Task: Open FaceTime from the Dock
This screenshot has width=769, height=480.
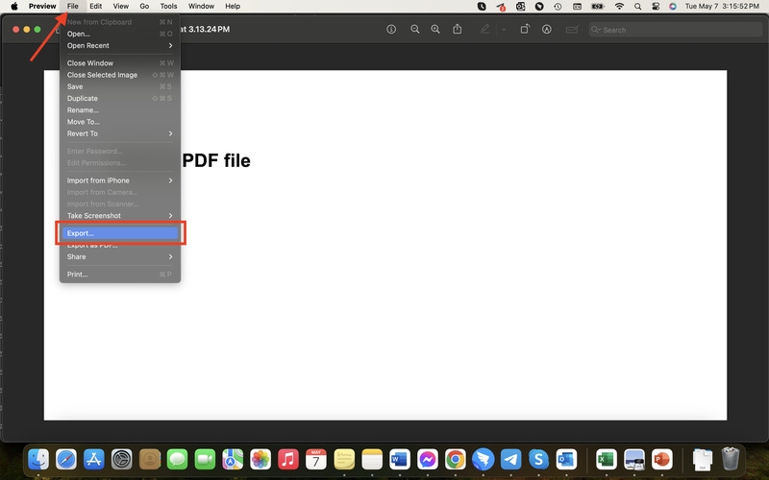Action: tap(205, 460)
